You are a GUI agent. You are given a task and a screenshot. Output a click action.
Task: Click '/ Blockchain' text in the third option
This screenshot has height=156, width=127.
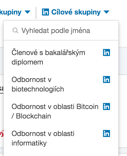coord(31,116)
